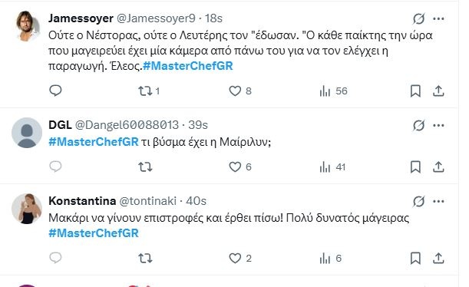The height and width of the screenshot is (287, 469).
Task: Open Jamessoyer's profile picture
Action: click(28, 26)
